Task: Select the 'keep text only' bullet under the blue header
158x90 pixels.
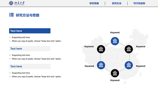Action: [37, 41]
